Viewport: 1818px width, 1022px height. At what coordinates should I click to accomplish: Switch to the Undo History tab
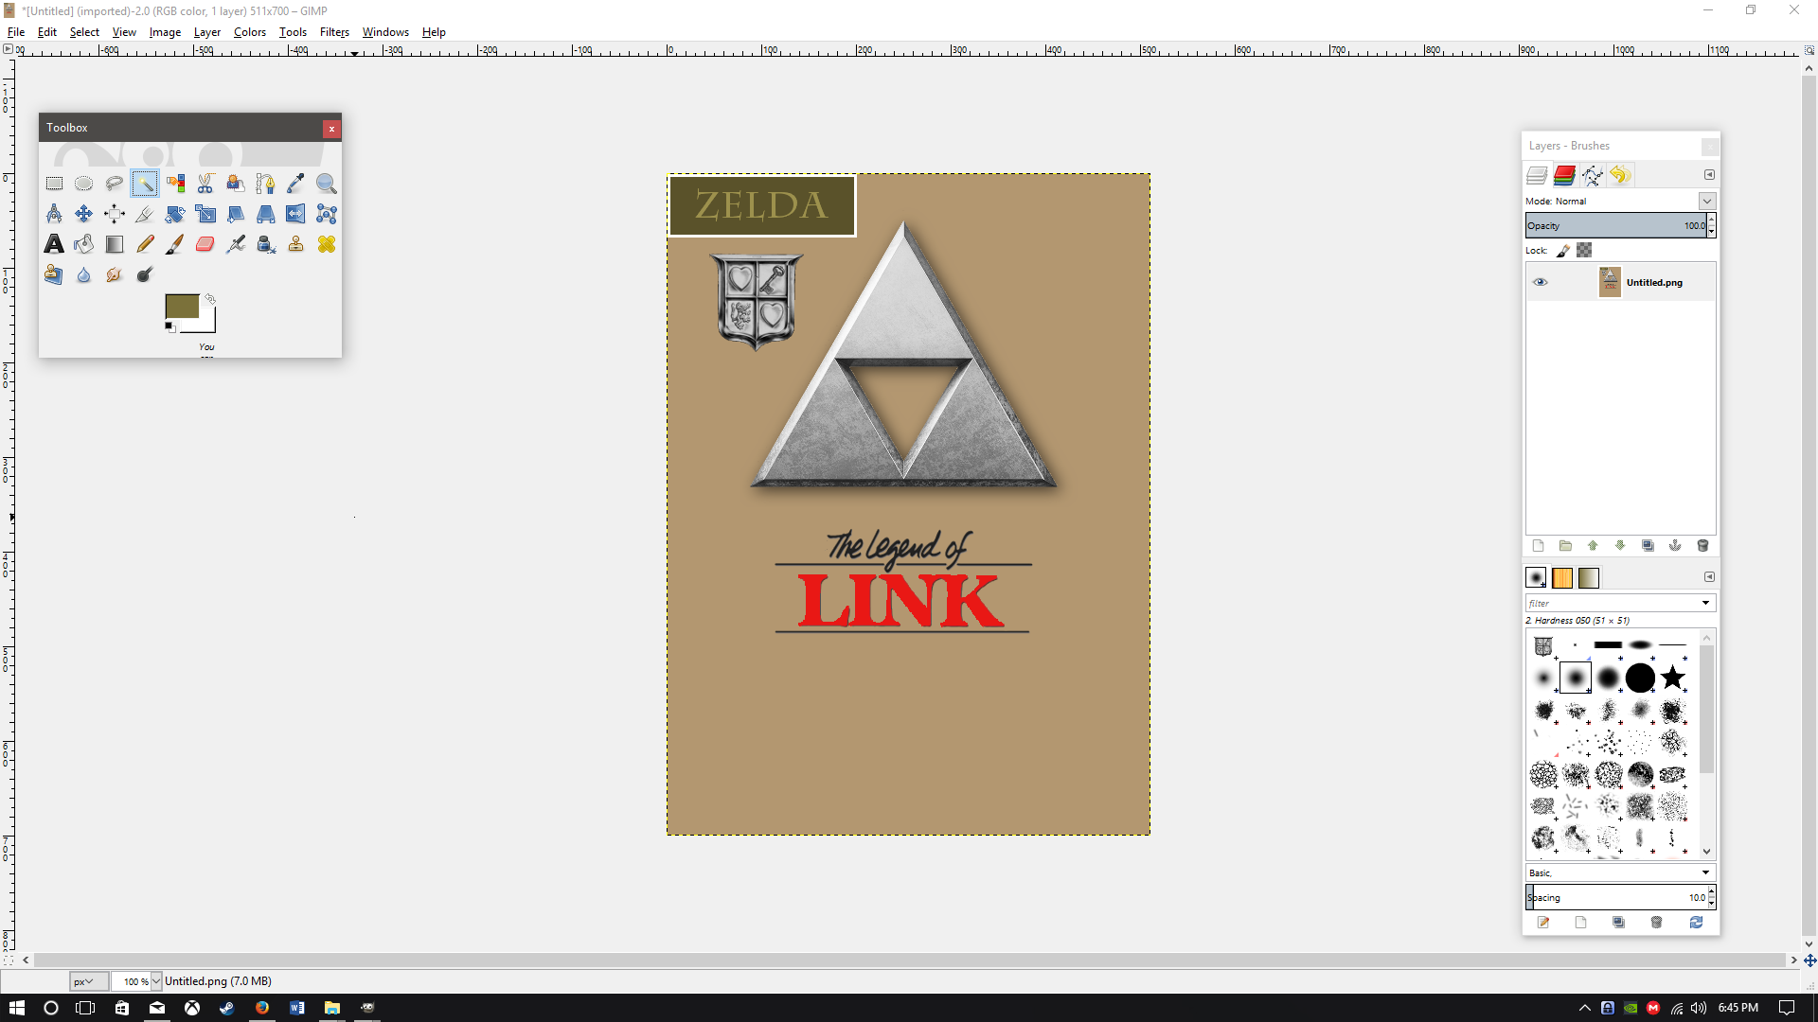click(1620, 175)
